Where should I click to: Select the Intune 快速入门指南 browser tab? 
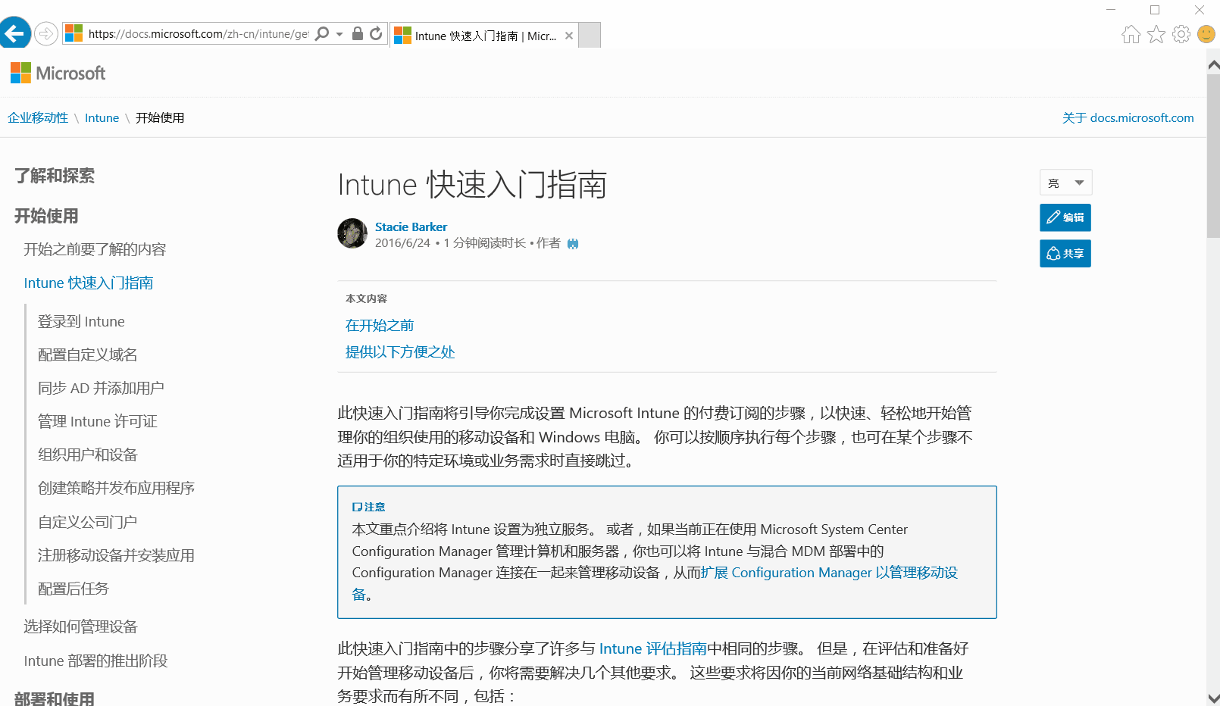[485, 36]
